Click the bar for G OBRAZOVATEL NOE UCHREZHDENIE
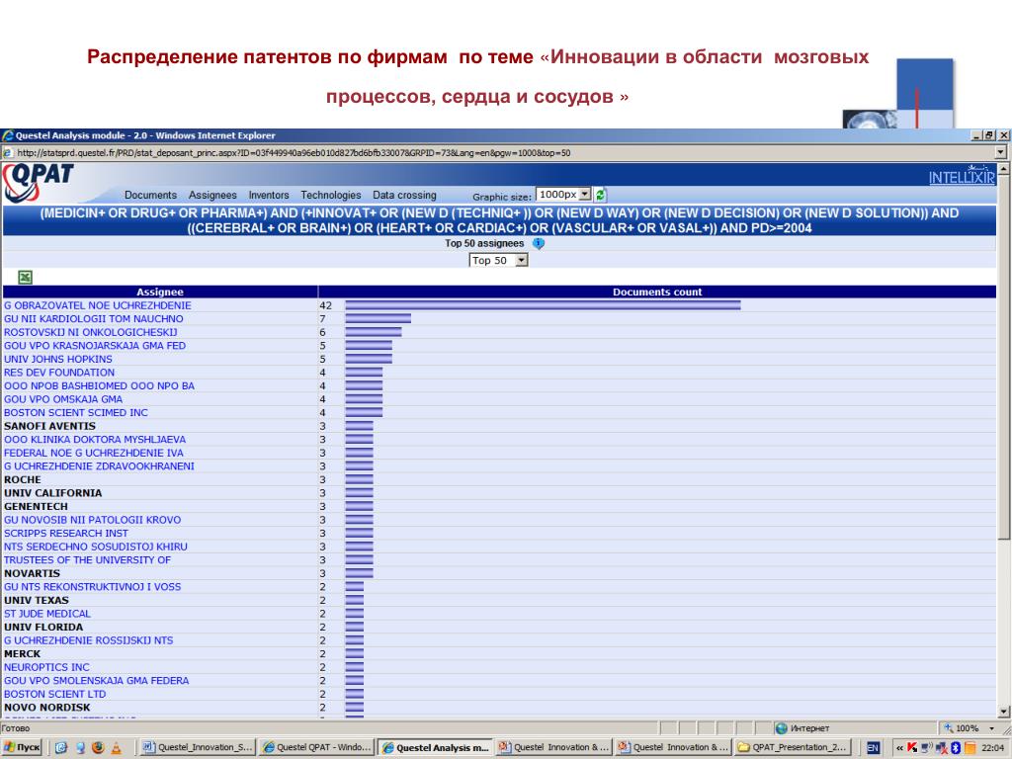1012x759 pixels. (543, 305)
